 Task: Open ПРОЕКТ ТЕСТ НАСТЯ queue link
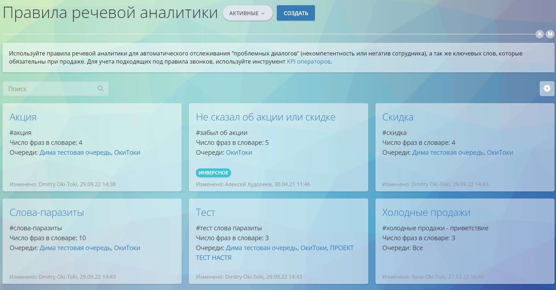click(341, 248)
